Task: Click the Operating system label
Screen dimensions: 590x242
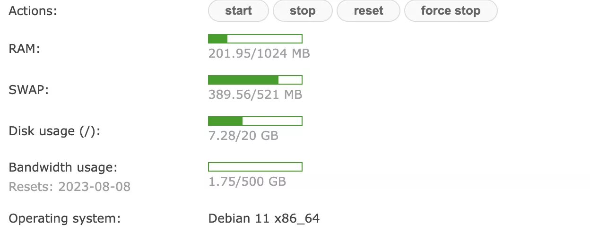Action: coord(65,218)
